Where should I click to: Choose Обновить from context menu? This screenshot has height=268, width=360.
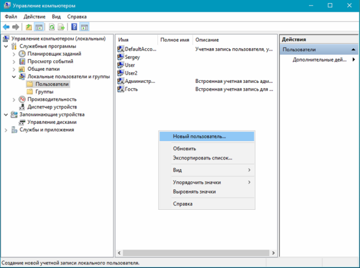[x=207, y=148]
